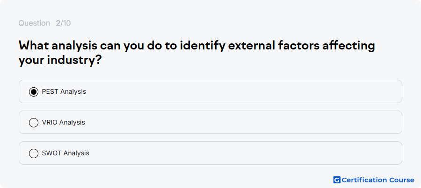Image resolution: width=421 pixels, height=188 pixels.
Task: Click the filled dot of selected answer
Action: (34, 92)
